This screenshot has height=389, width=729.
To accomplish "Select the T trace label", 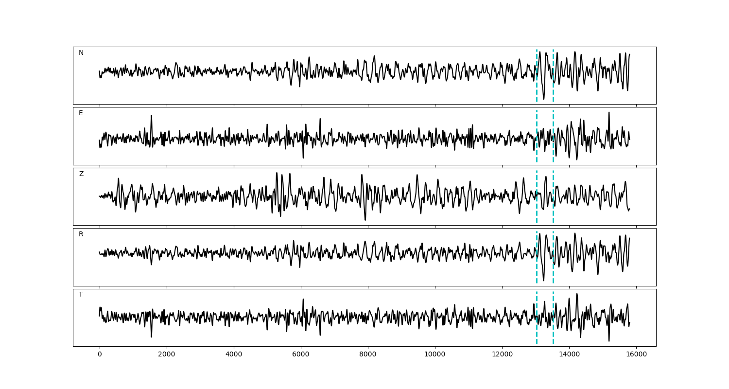I will [81, 295].
